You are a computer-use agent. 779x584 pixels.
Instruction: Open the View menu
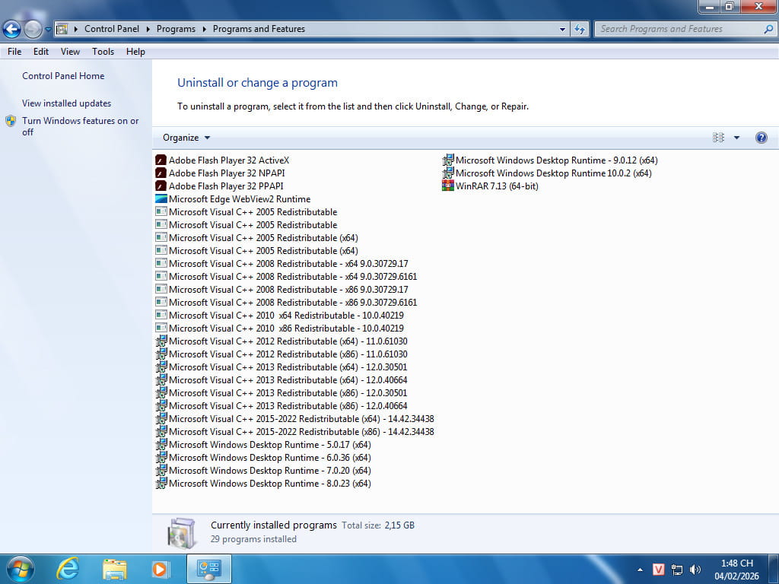[x=70, y=51]
